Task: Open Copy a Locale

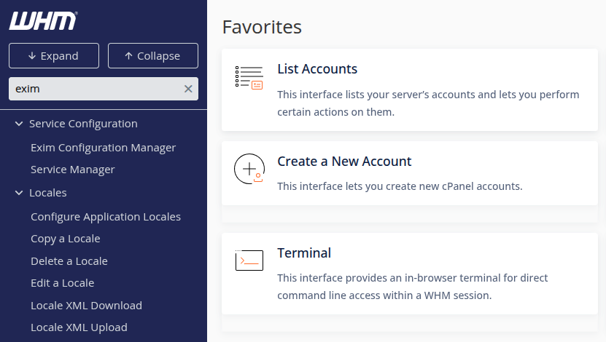Action: 66,239
